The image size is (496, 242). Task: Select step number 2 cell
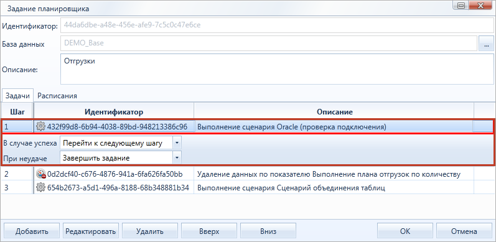coord(17,174)
